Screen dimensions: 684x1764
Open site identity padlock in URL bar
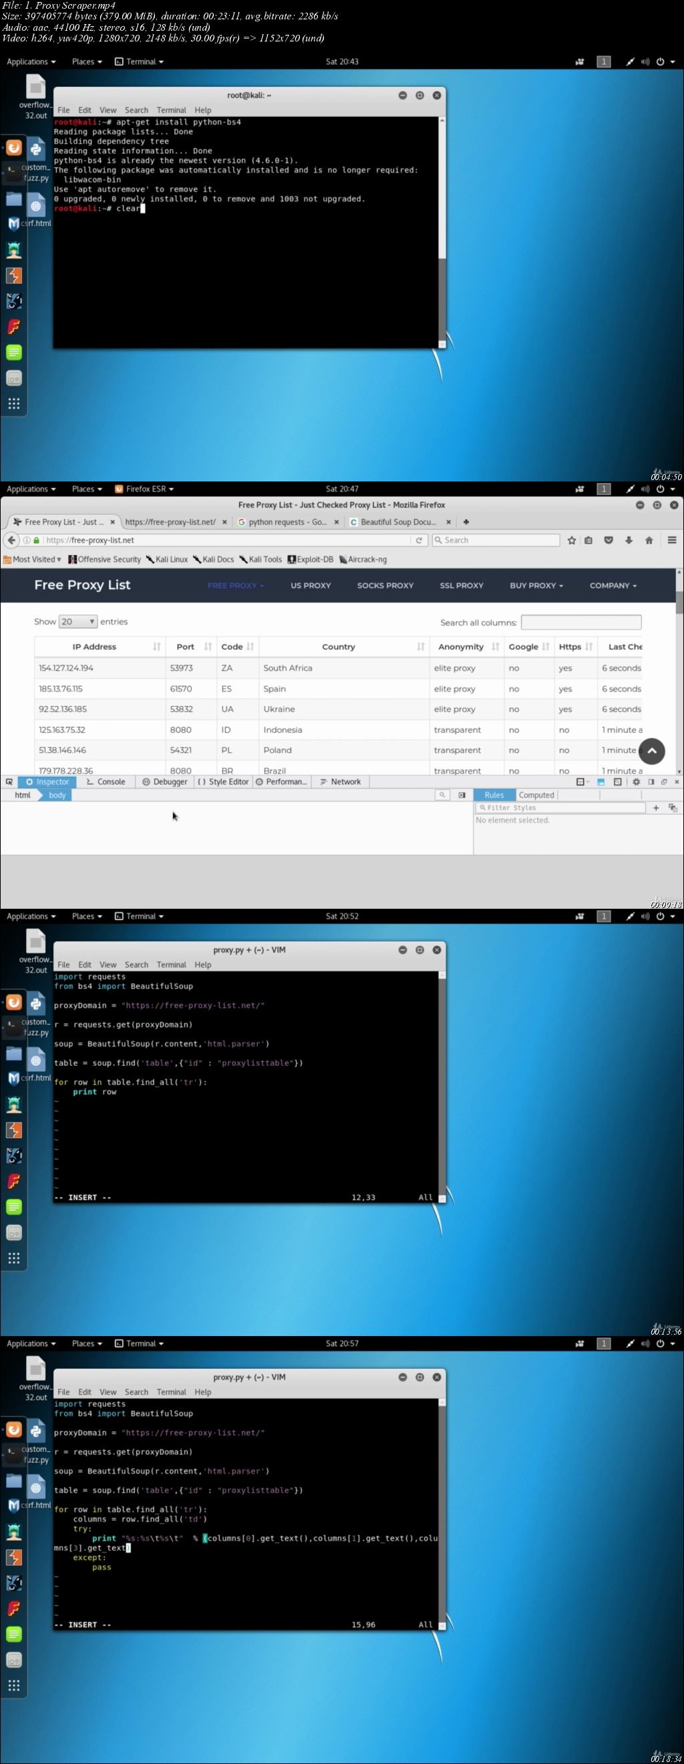point(36,540)
